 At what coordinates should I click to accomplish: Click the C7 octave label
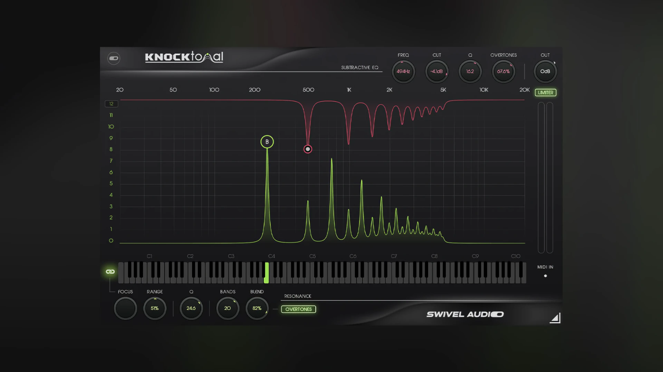(x=394, y=256)
